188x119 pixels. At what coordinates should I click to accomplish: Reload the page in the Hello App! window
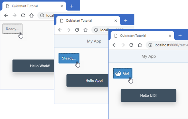point(77,30)
